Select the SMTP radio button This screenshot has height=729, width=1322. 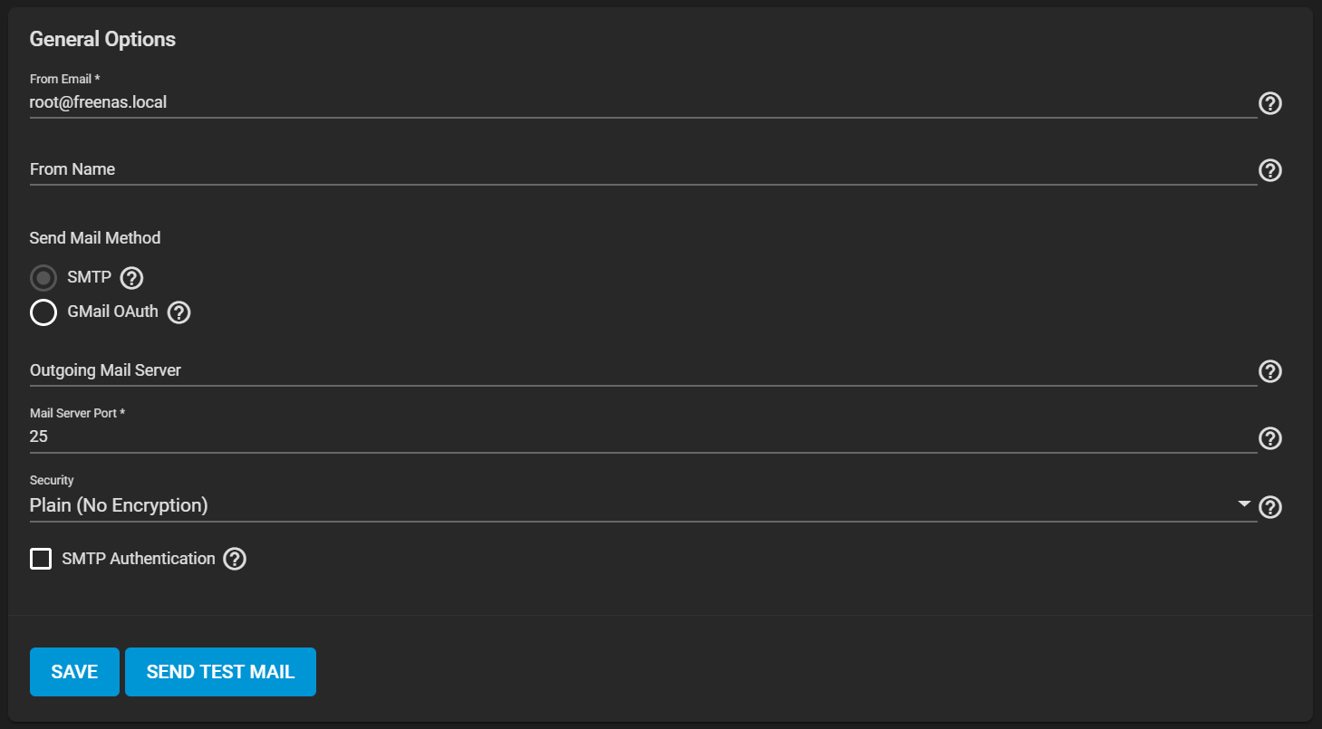pos(43,277)
